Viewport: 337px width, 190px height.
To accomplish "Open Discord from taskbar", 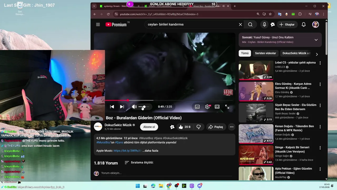I will 200,186.
